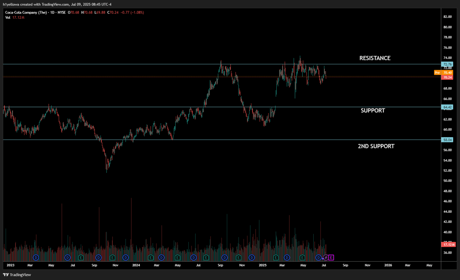Click the 76.00 price axis value

pyautogui.click(x=448, y=48)
